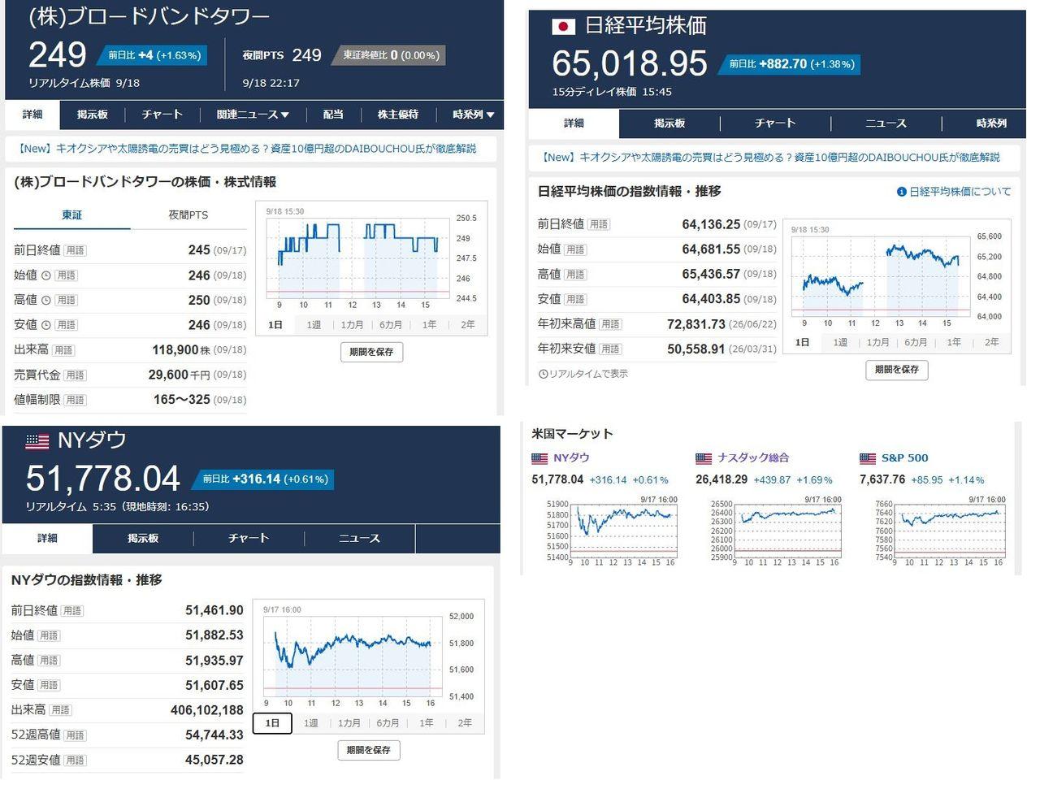Switch to the 配当 tab
The height and width of the screenshot is (802, 1040).
tap(333, 115)
